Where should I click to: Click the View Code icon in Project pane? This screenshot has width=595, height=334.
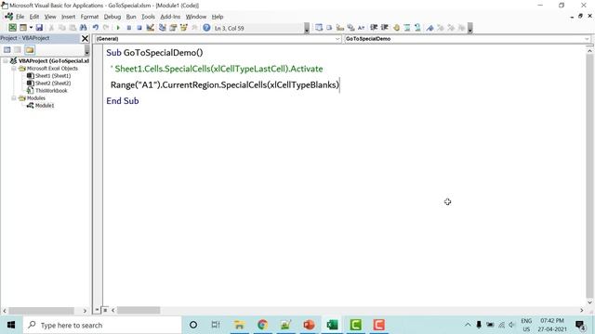(7, 50)
